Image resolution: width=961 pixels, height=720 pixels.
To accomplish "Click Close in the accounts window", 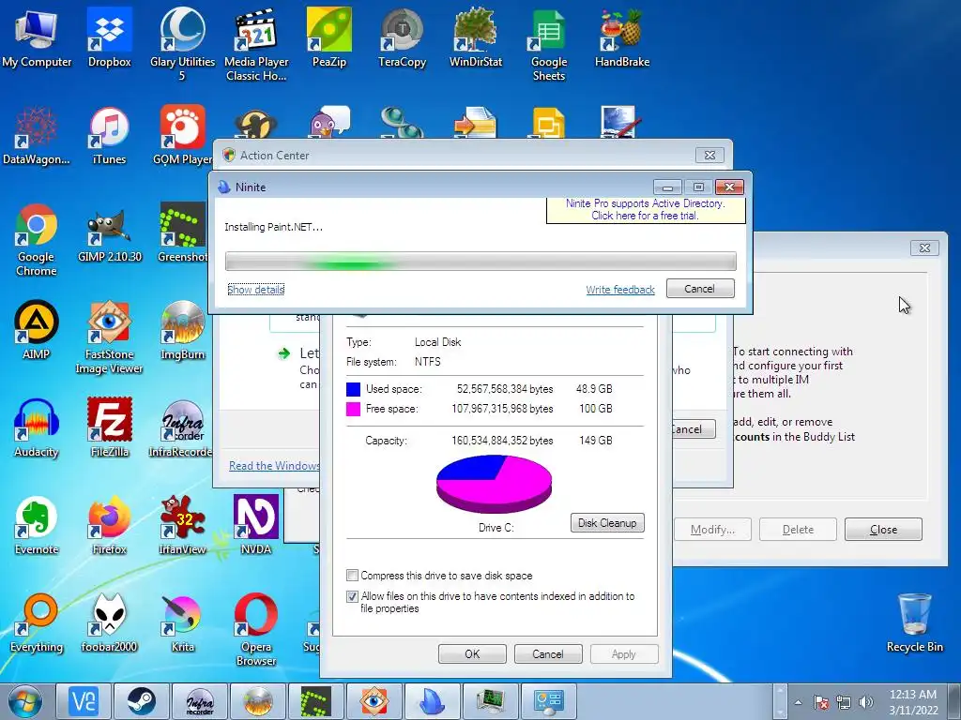I will coord(883,530).
